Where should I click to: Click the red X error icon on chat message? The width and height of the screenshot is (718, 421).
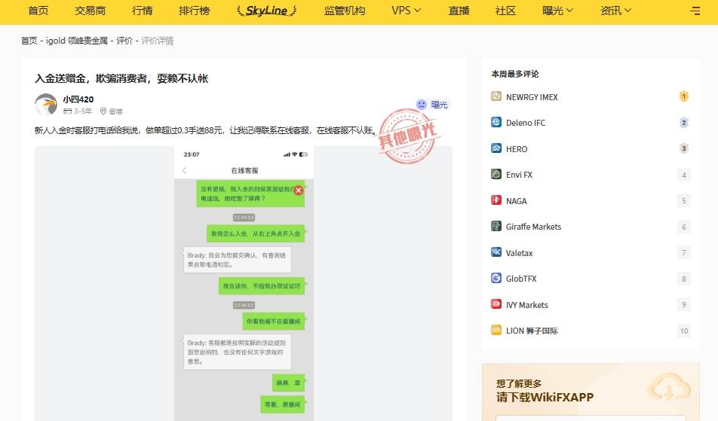299,190
